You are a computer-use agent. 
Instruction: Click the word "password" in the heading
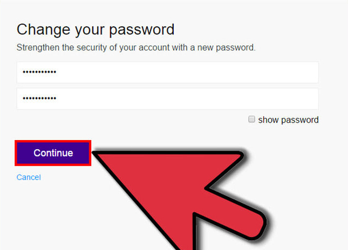pyautogui.click(x=144, y=29)
